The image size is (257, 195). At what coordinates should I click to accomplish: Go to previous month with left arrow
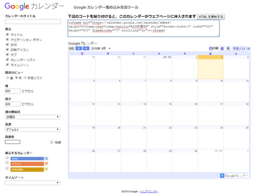pos(79,49)
